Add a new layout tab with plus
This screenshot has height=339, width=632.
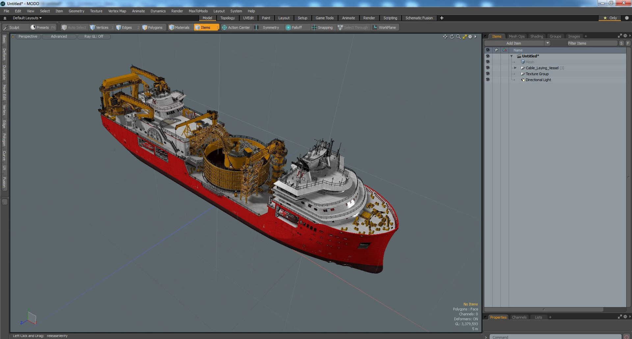(442, 18)
